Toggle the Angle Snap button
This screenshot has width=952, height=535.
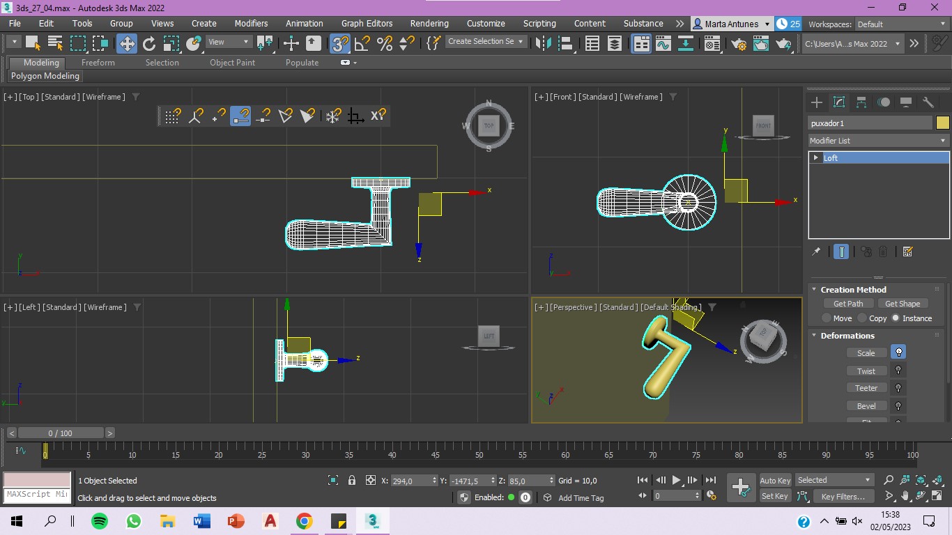[x=362, y=43]
